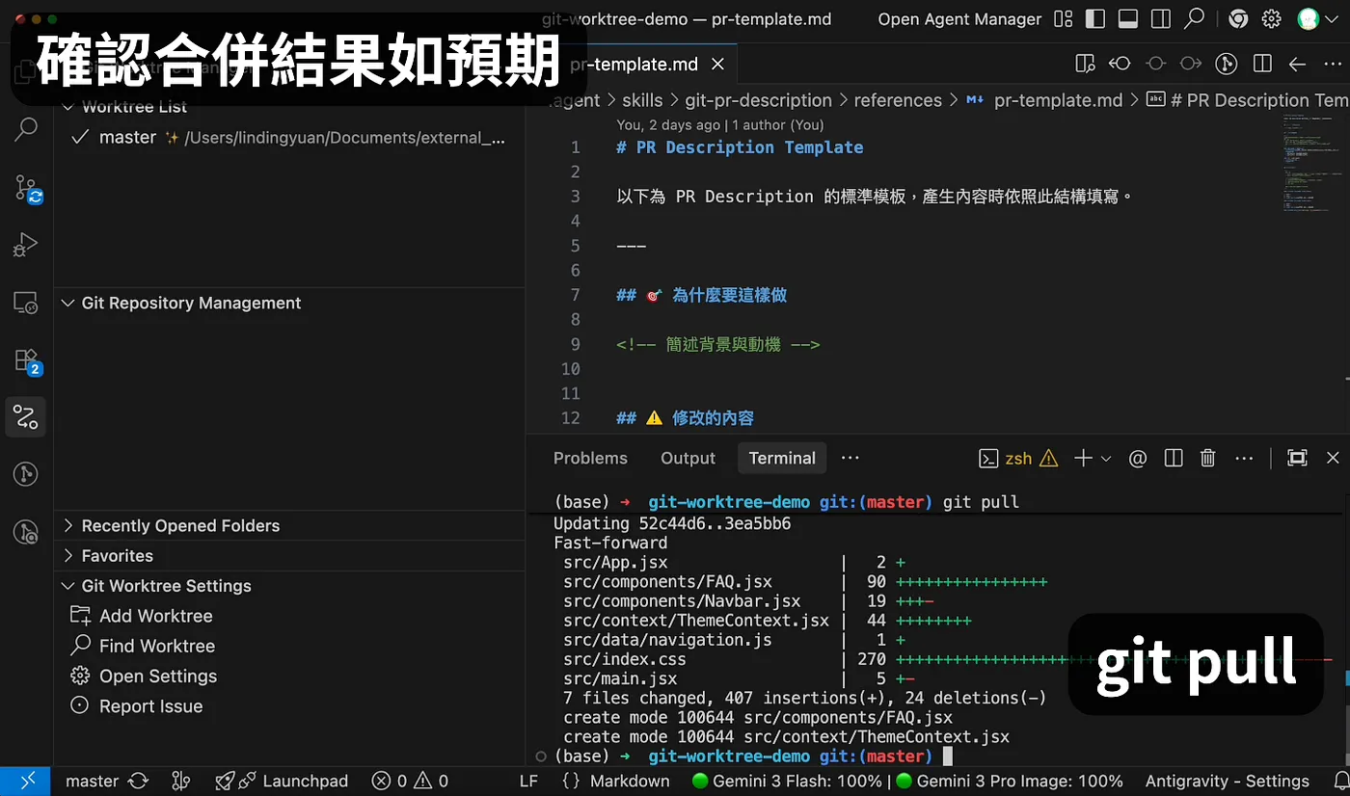Open changes with previous revision icon
Viewport: 1350px width, 796px height.
coord(1120,64)
